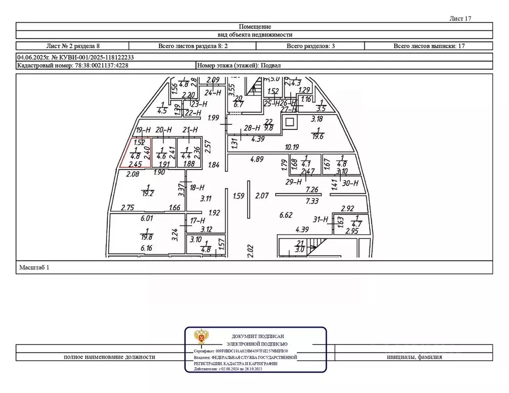This screenshot has height=393, width=509.
Task: Click the small square column symbol
Action: [x=290, y=122]
